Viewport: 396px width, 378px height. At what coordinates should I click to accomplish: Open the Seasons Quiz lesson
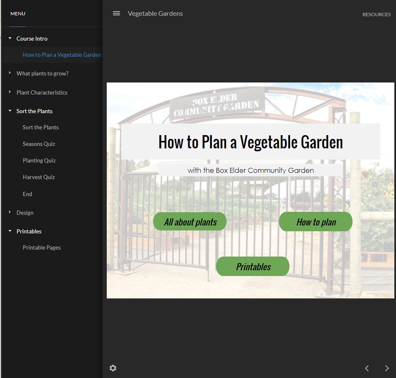pyautogui.click(x=39, y=144)
